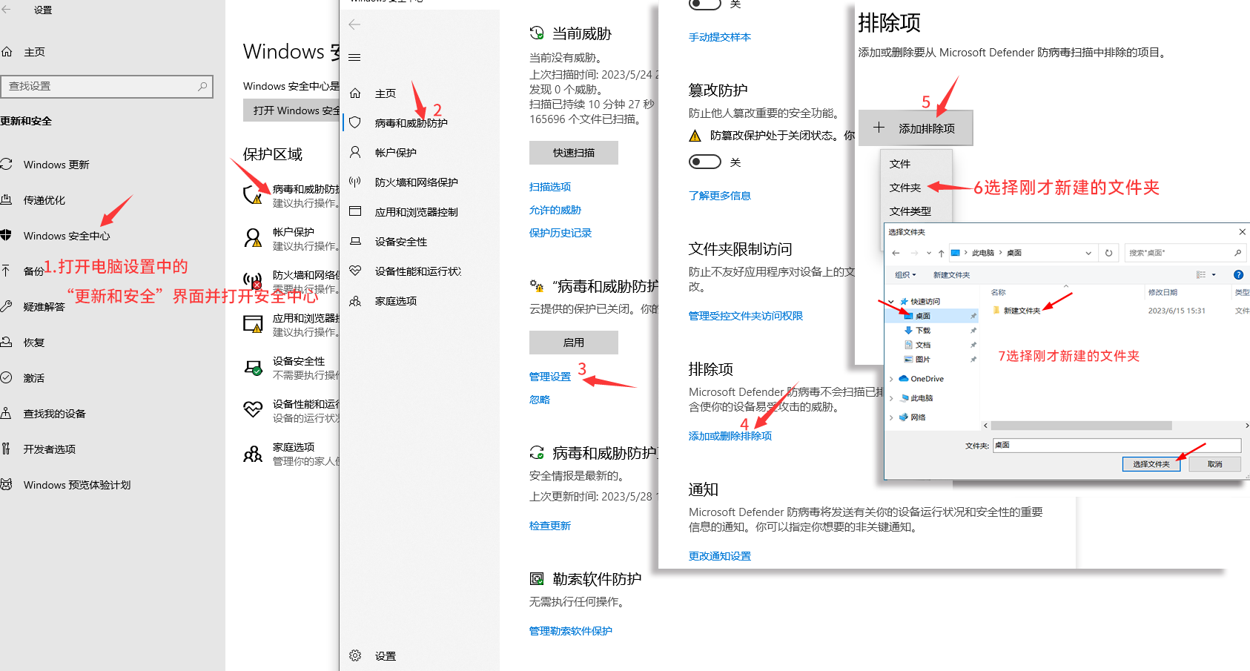
Task: Expand 网络 in folder tree
Action: (x=891, y=417)
